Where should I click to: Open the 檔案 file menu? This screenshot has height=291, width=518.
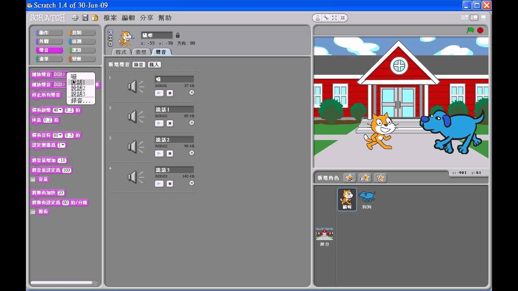point(110,18)
